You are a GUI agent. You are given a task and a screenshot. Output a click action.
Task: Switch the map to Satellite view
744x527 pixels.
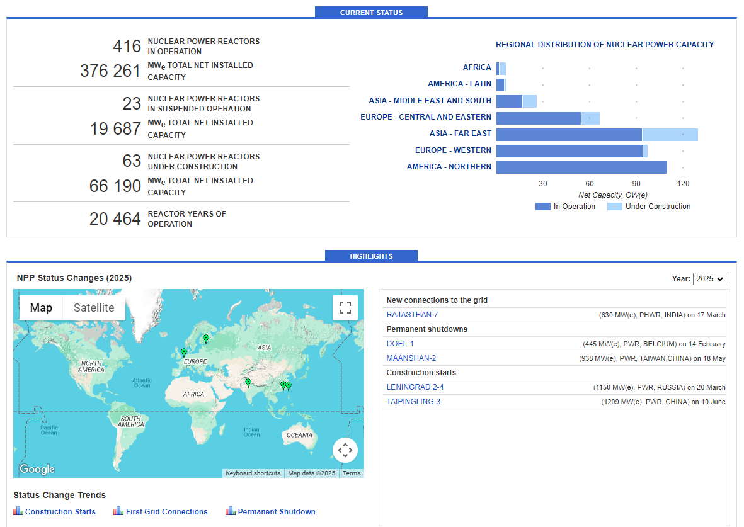point(94,308)
